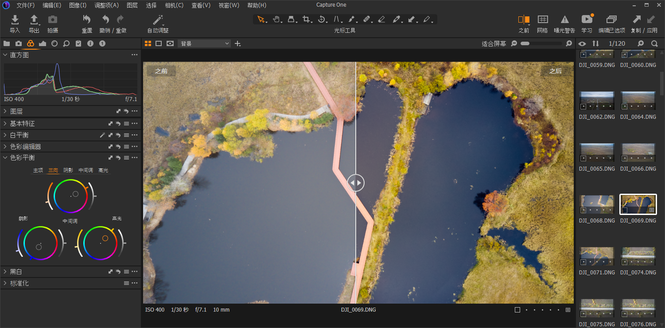Click the Import (导入) icon
The image size is (665, 328).
[x=15, y=20]
